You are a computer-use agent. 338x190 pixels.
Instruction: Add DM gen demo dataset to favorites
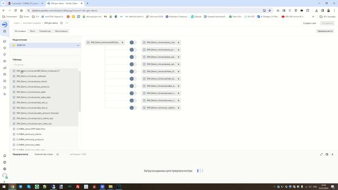click(61, 23)
